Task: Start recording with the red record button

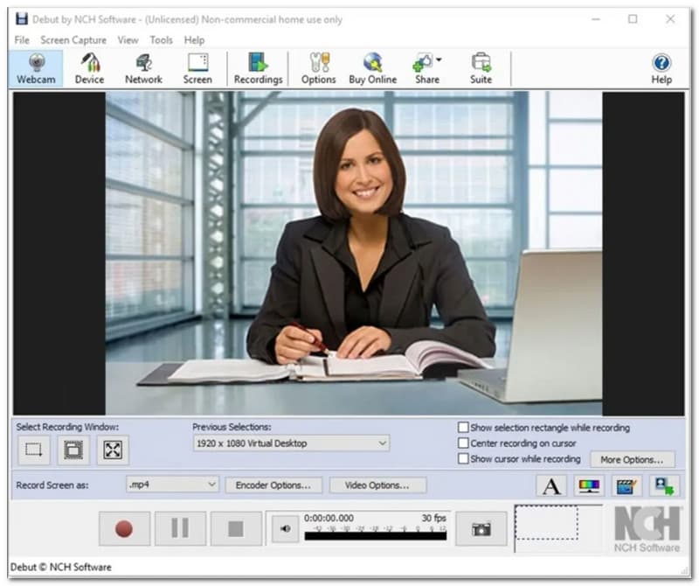Action: click(x=124, y=529)
